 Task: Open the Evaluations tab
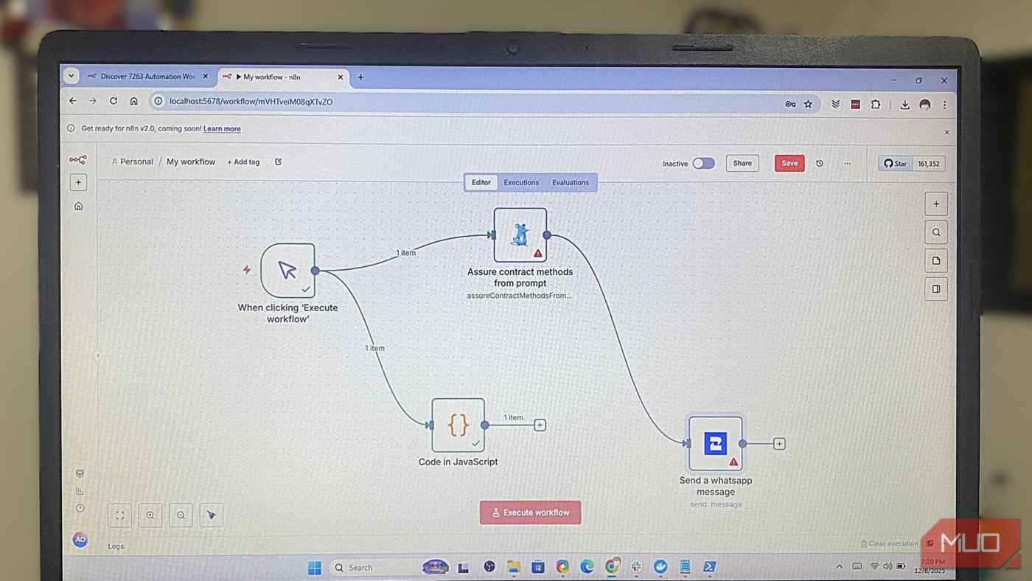pos(570,182)
